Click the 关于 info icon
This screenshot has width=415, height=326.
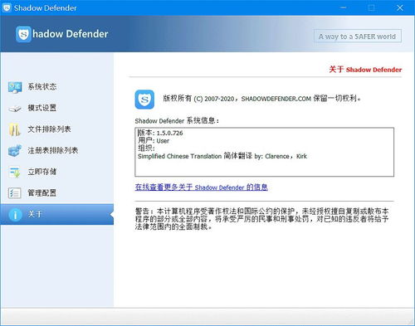(x=15, y=214)
